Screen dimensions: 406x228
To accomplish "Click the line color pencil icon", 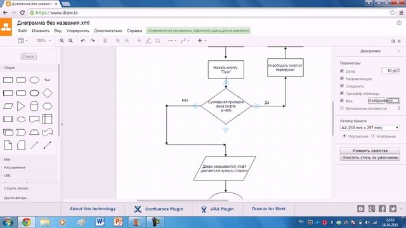I will click(x=148, y=41).
